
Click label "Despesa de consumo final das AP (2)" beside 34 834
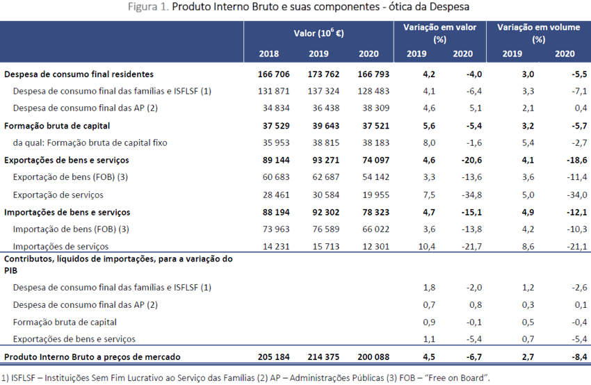(86, 108)
